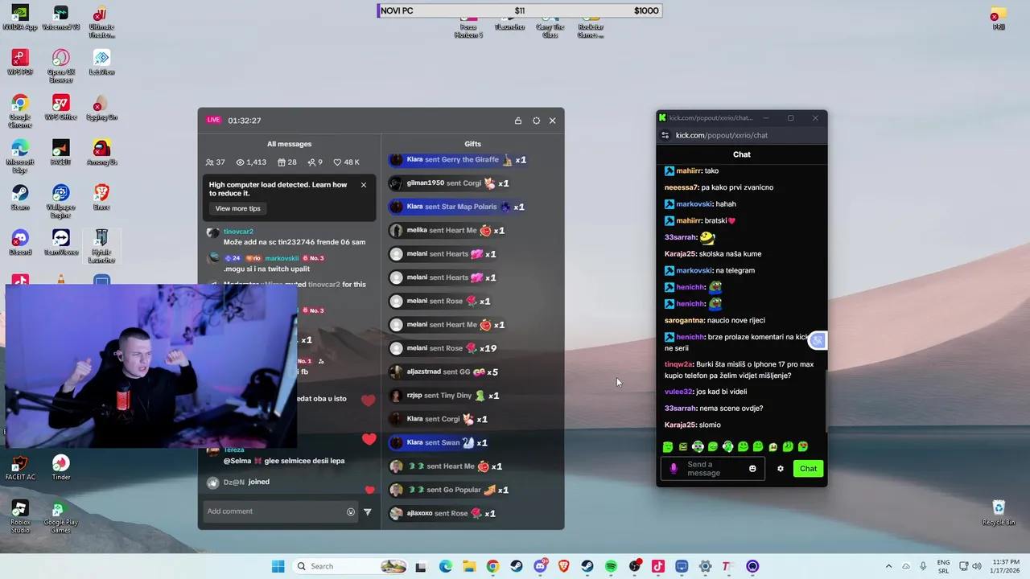Click the purple microphone icon in Kick chat

coord(674,469)
